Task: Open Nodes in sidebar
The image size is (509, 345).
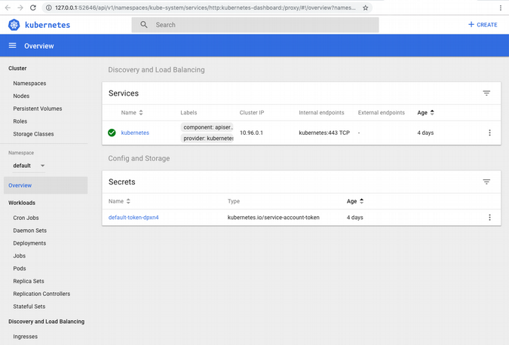Action: pyautogui.click(x=21, y=96)
